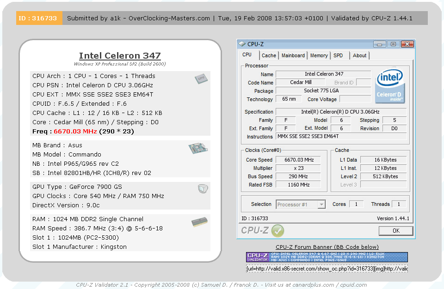
Task: Click the Code Name field Cedar Mill
Action: (301, 82)
